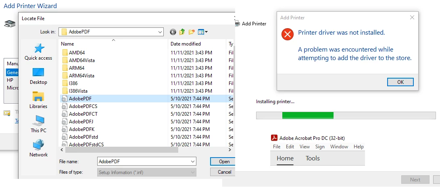Open the Help menu in Acrobat
The height and width of the screenshot is (187, 440).
click(x=359, y=147)
